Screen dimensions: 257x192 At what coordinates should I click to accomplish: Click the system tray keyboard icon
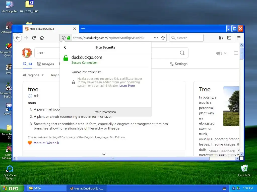[224, 188]
